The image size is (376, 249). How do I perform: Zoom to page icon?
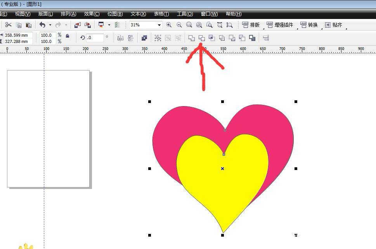(x=210, y=25)
